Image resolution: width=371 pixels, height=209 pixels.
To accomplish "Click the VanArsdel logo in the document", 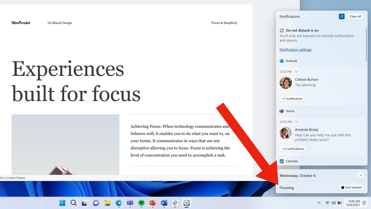I will point(21,23).
